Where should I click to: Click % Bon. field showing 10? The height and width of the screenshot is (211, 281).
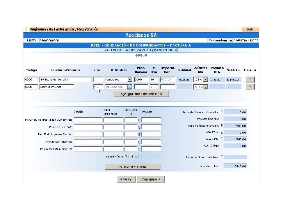pos(154,79)
